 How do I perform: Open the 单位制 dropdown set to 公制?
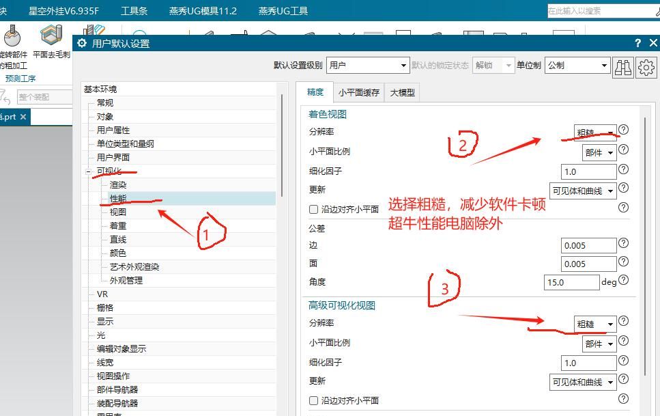tap(577, 65)
